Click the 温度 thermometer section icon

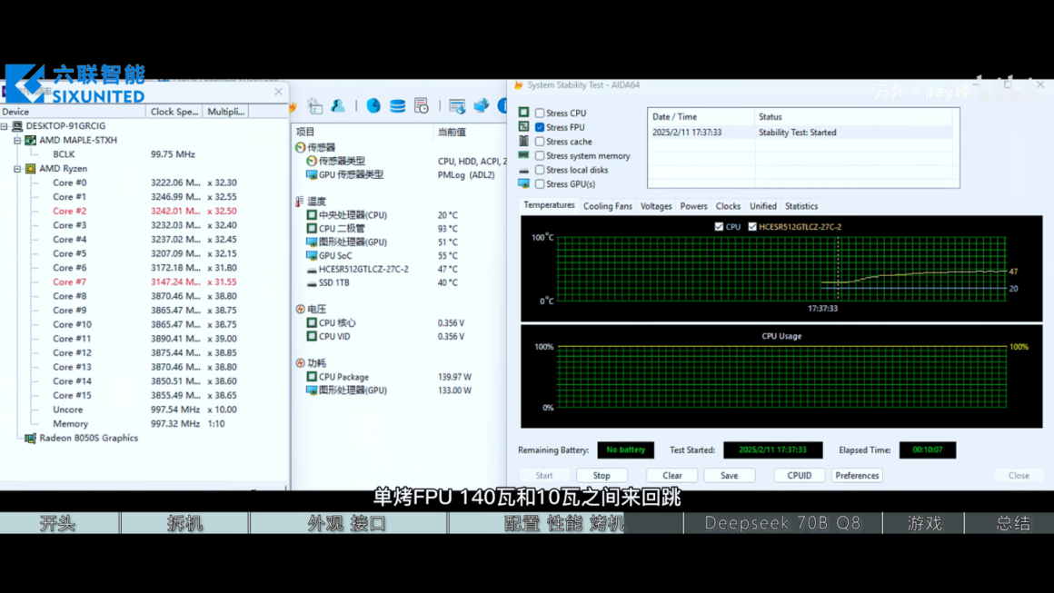tap(300, 202)
